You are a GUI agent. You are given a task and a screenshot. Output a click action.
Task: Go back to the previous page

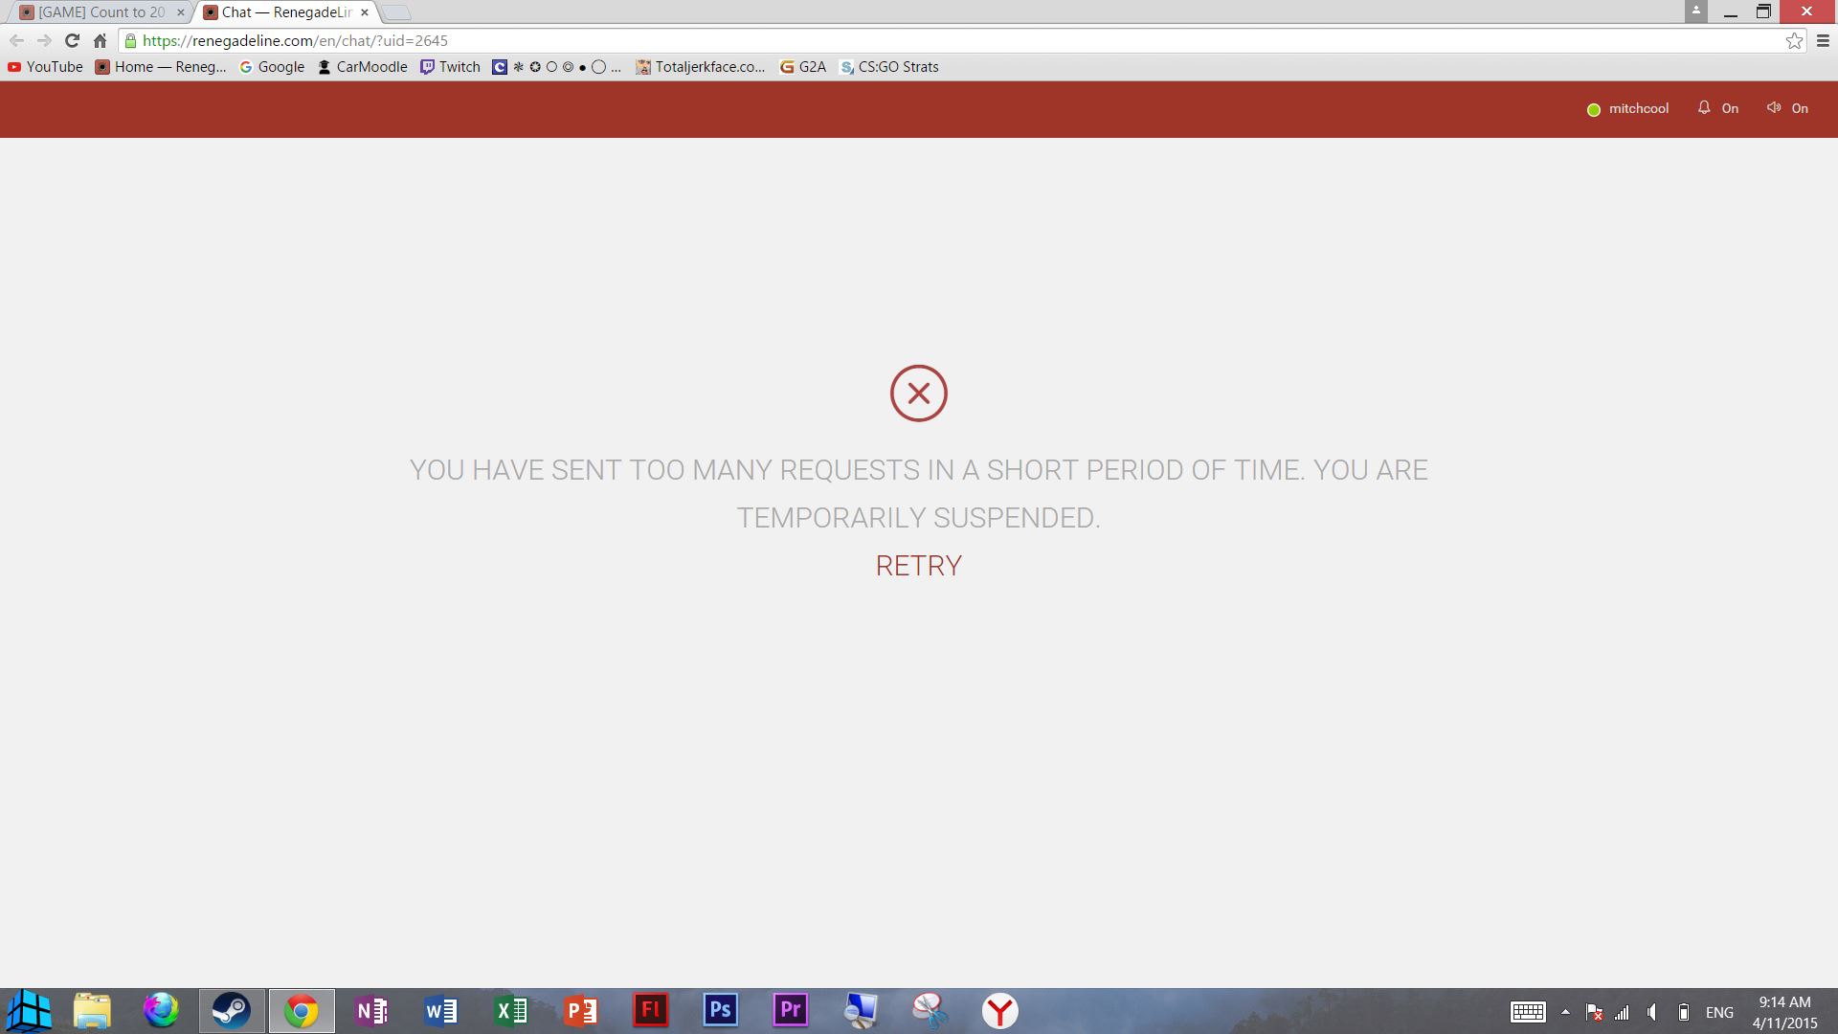point(16,40)
